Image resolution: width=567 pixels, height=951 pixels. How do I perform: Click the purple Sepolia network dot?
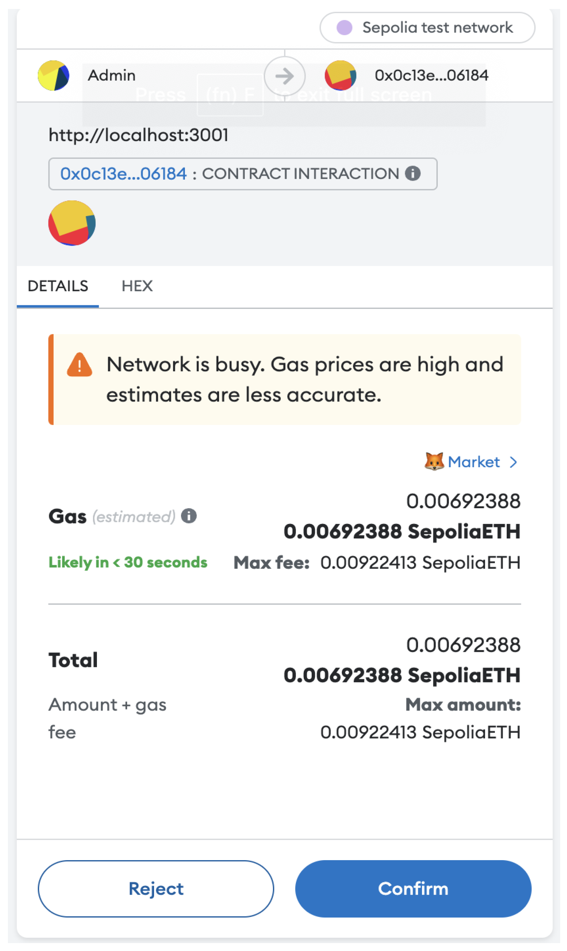(344, 28)
